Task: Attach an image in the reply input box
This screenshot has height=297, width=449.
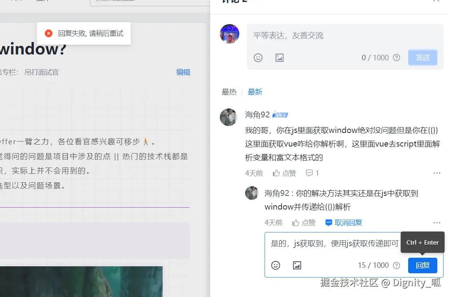Action: 297,265
